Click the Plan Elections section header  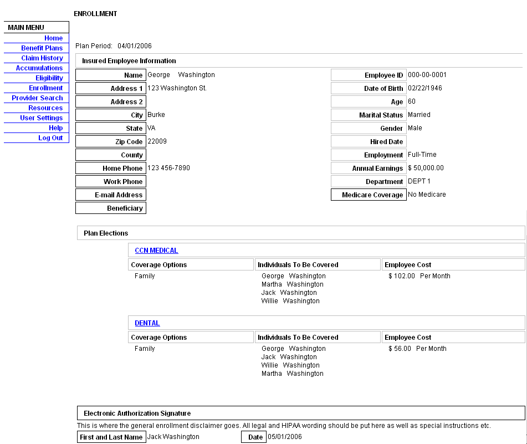tap(106, 233)
